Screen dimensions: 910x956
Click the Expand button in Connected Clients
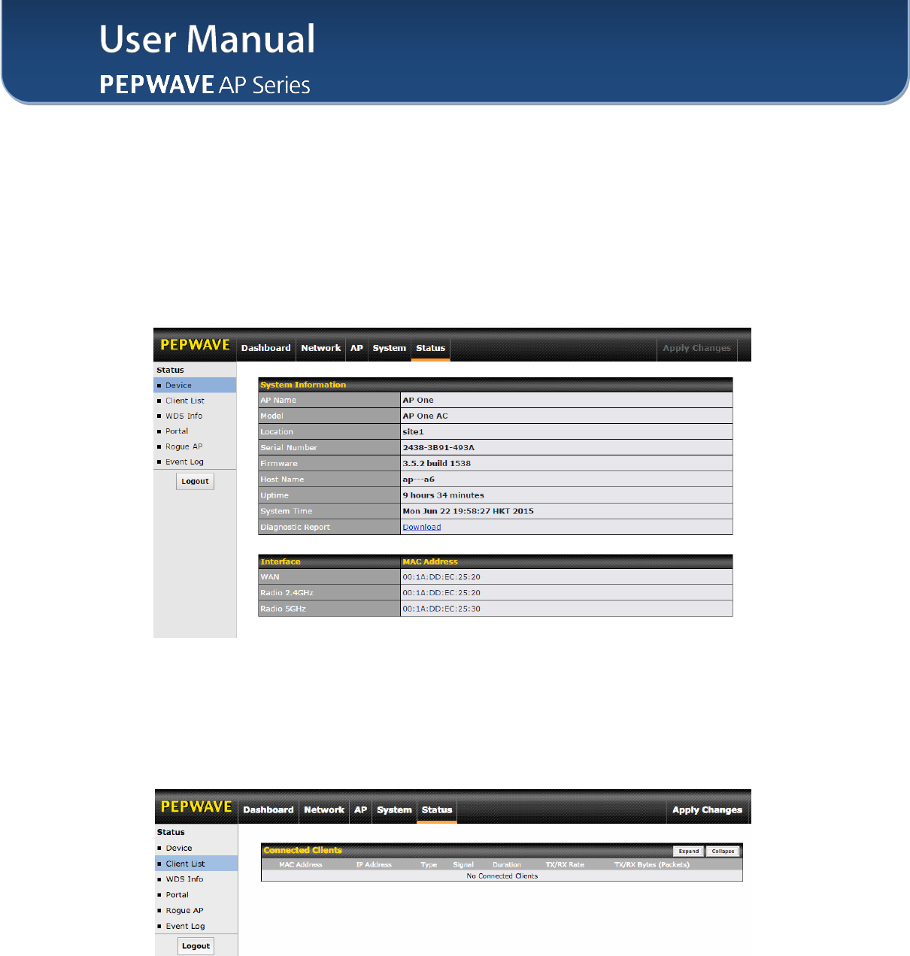pos(689,852)
